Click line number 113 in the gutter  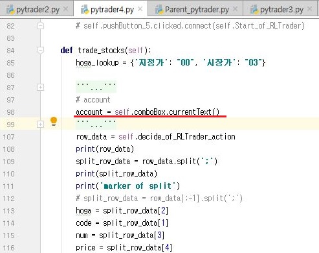tap(8, 211)
